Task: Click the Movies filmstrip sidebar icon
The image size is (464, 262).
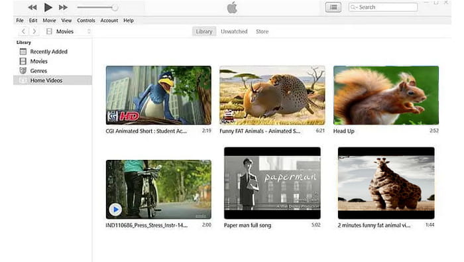Action: pos(23,61)
